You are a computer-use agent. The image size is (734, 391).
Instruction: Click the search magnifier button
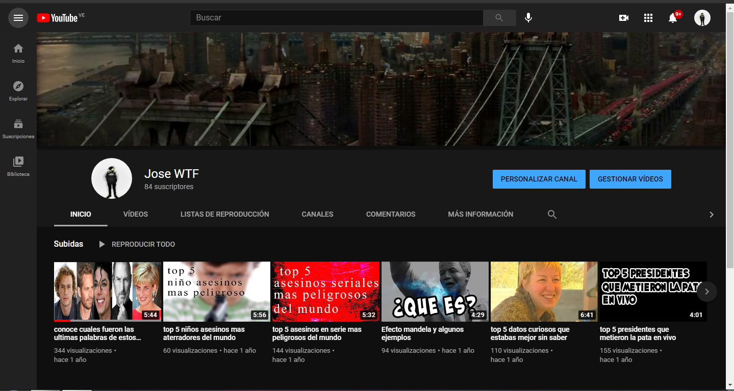[x=499, y=18]
